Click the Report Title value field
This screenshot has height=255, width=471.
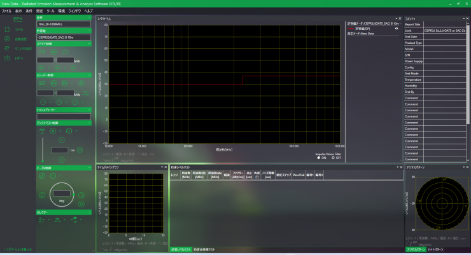(444, 24)
